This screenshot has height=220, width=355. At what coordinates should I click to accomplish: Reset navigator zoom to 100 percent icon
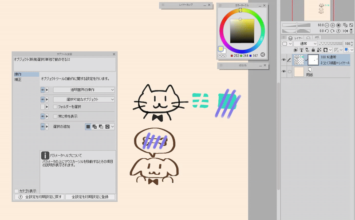coord(339,25)
